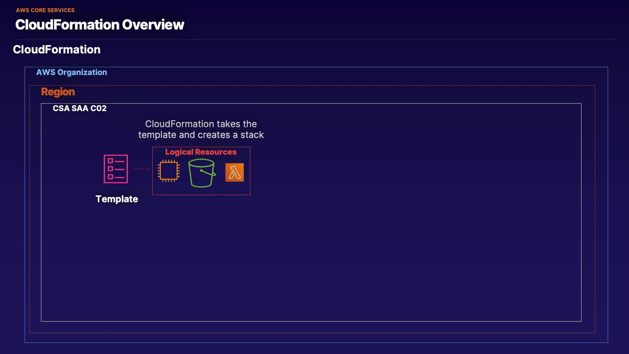Click the red arrow after the template
The height and width of the screenshot is (354, 629).
(x=141, y=169)
